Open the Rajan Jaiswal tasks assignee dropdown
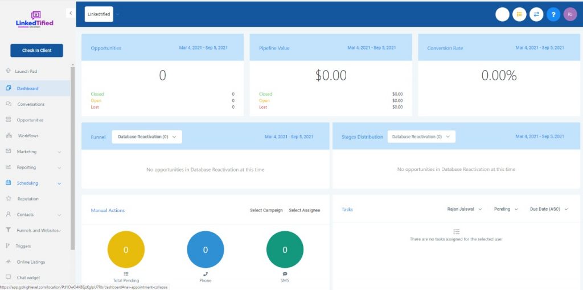This screenshot has height=290, width=583. [x=465, y=209]
